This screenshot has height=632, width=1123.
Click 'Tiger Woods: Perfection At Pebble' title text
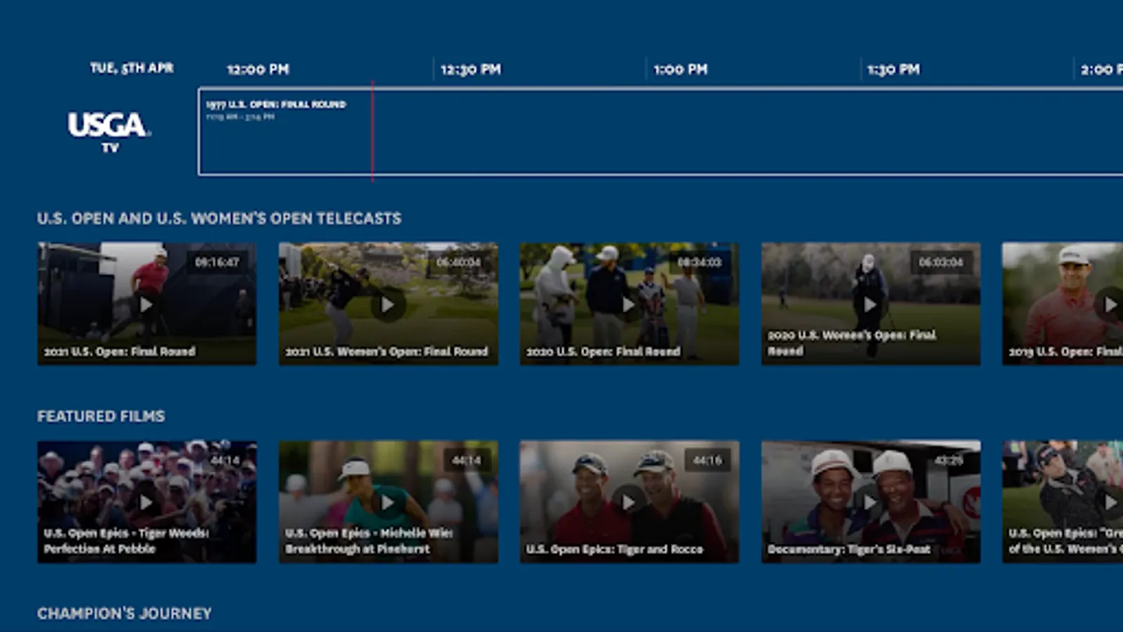coord(126,541)
